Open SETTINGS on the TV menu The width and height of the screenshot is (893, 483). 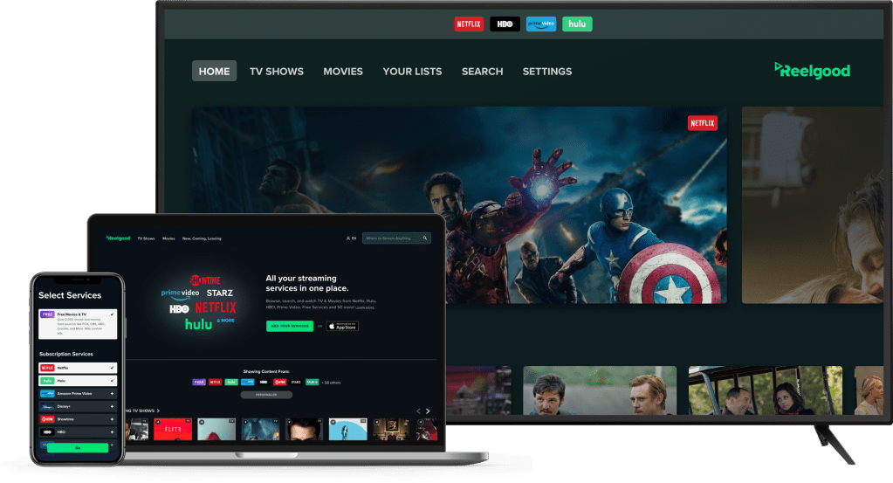pos(546,72)
